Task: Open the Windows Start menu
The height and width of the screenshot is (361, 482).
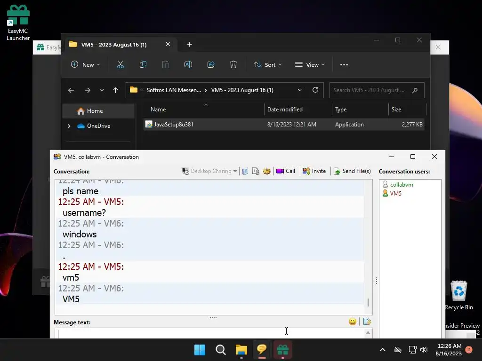Action: point(200,350)
